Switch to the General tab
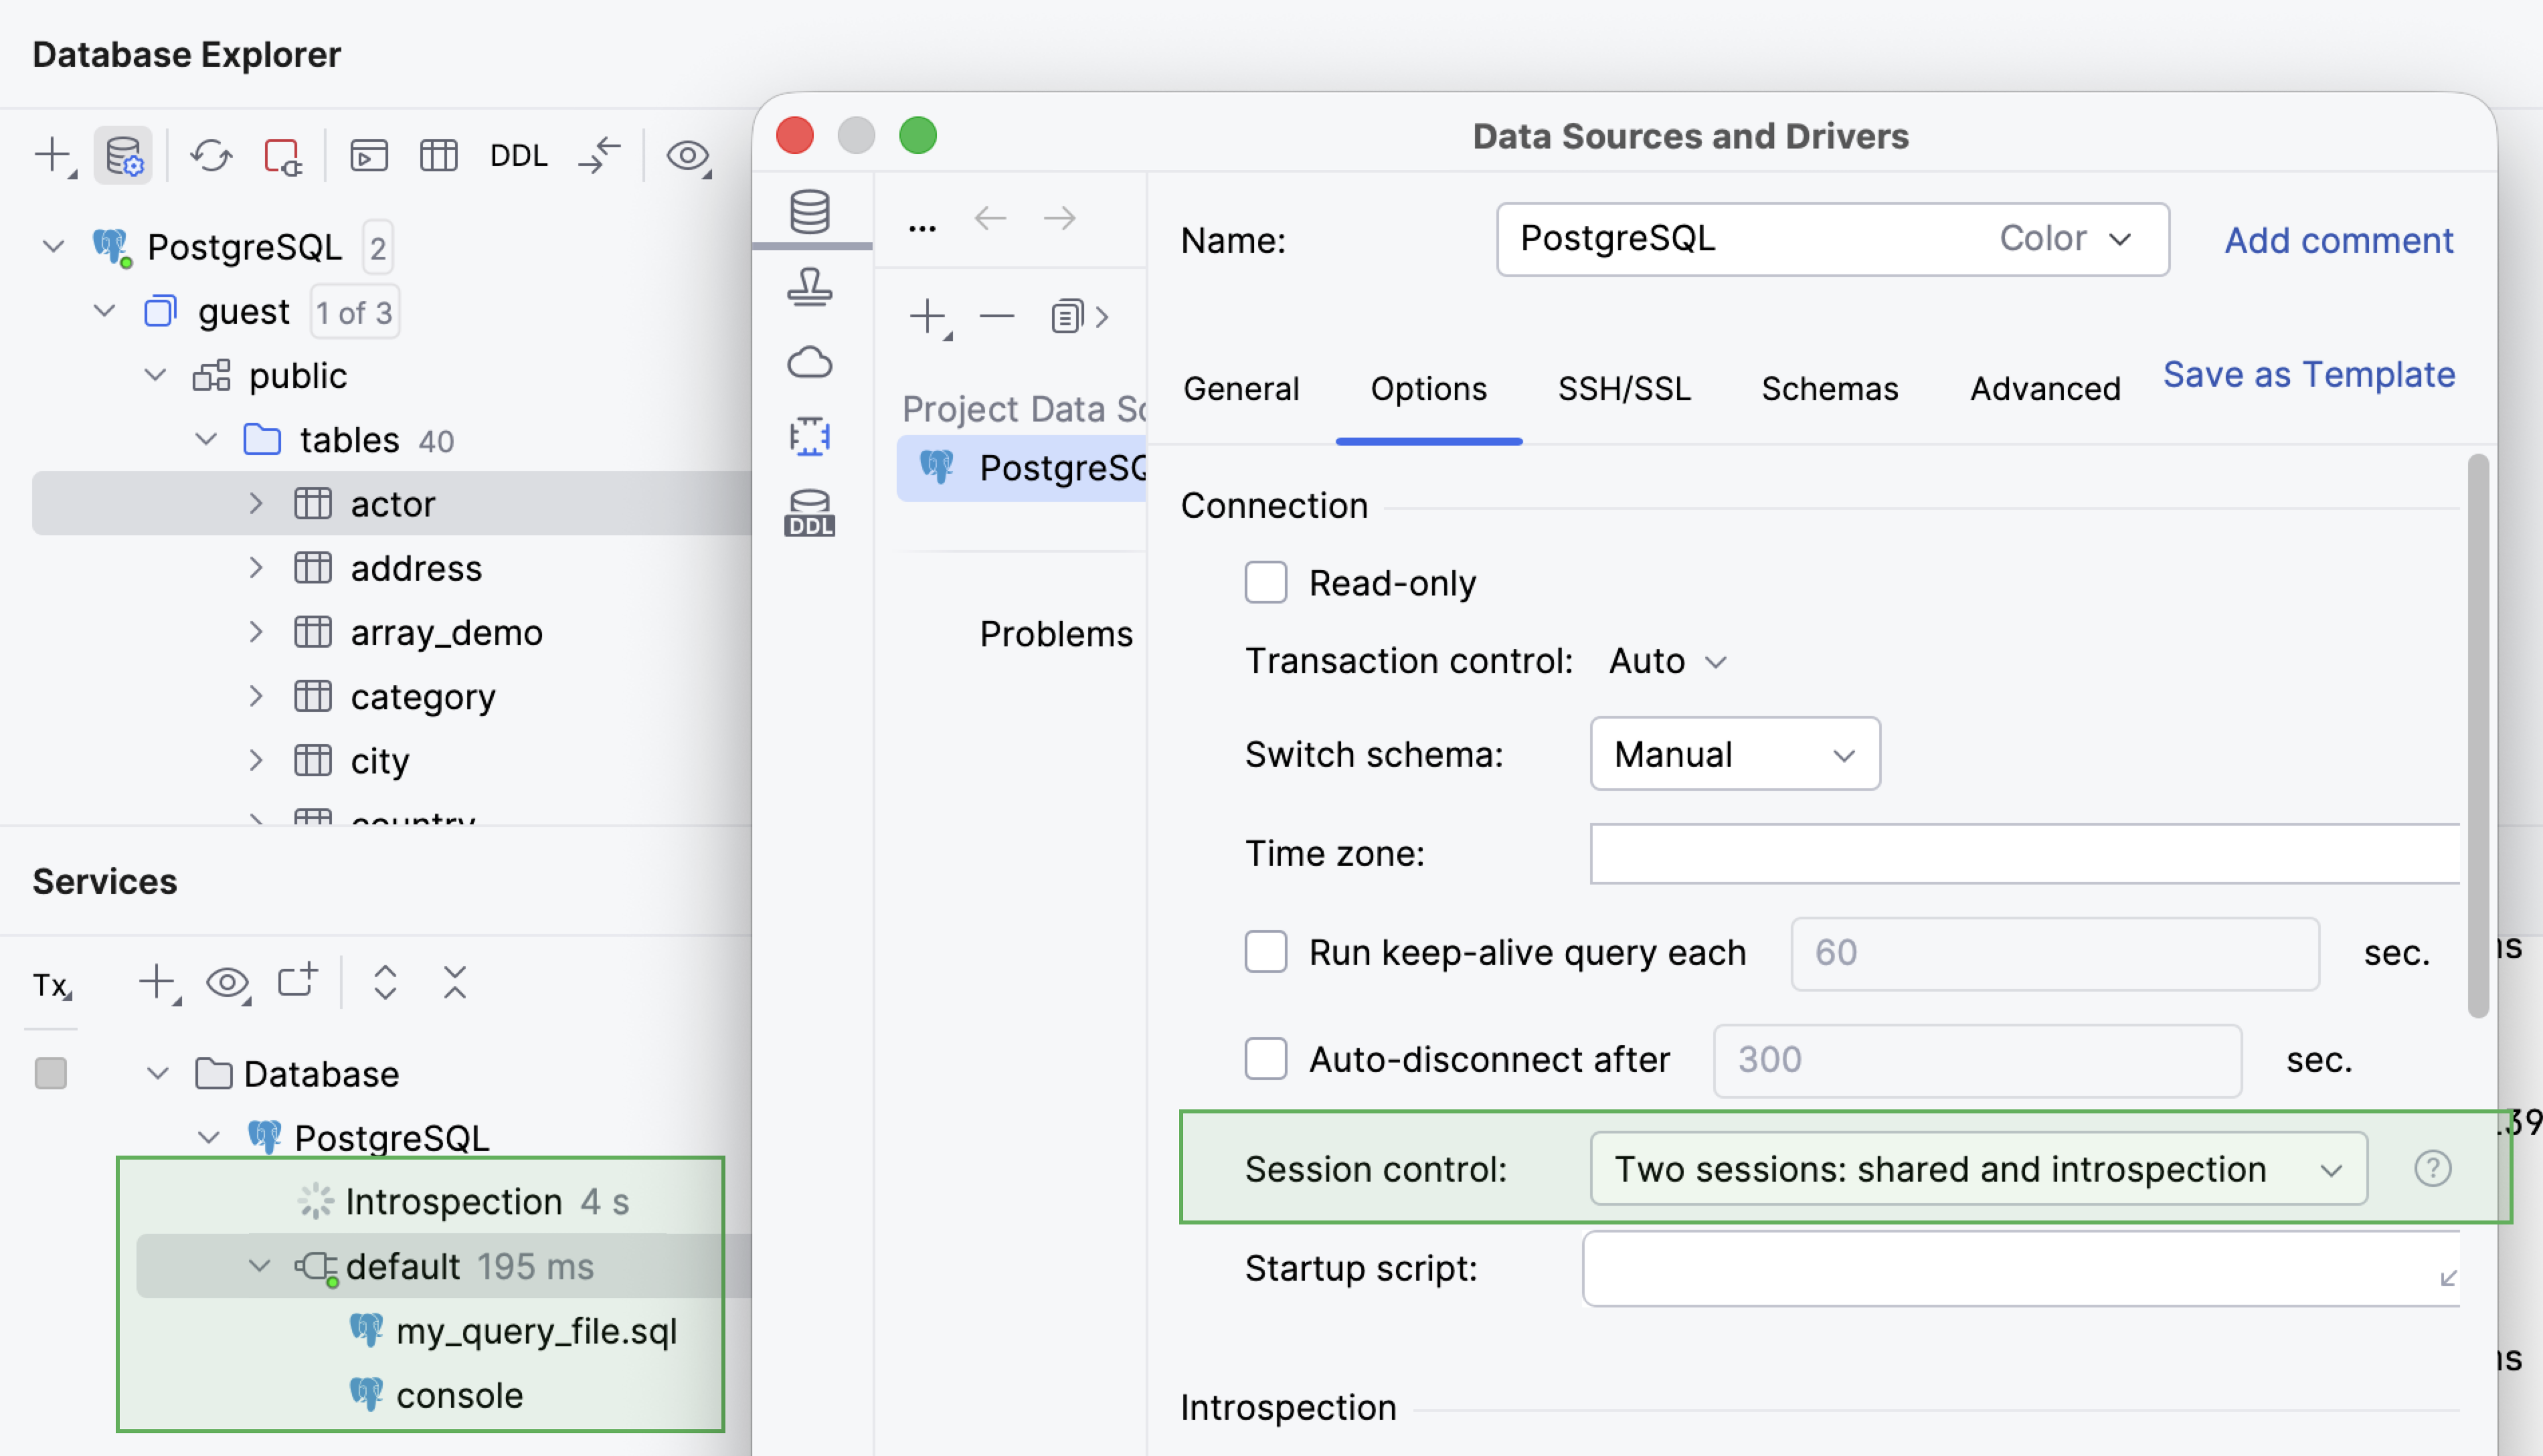2543x1456 pixels. [1241, 388]
